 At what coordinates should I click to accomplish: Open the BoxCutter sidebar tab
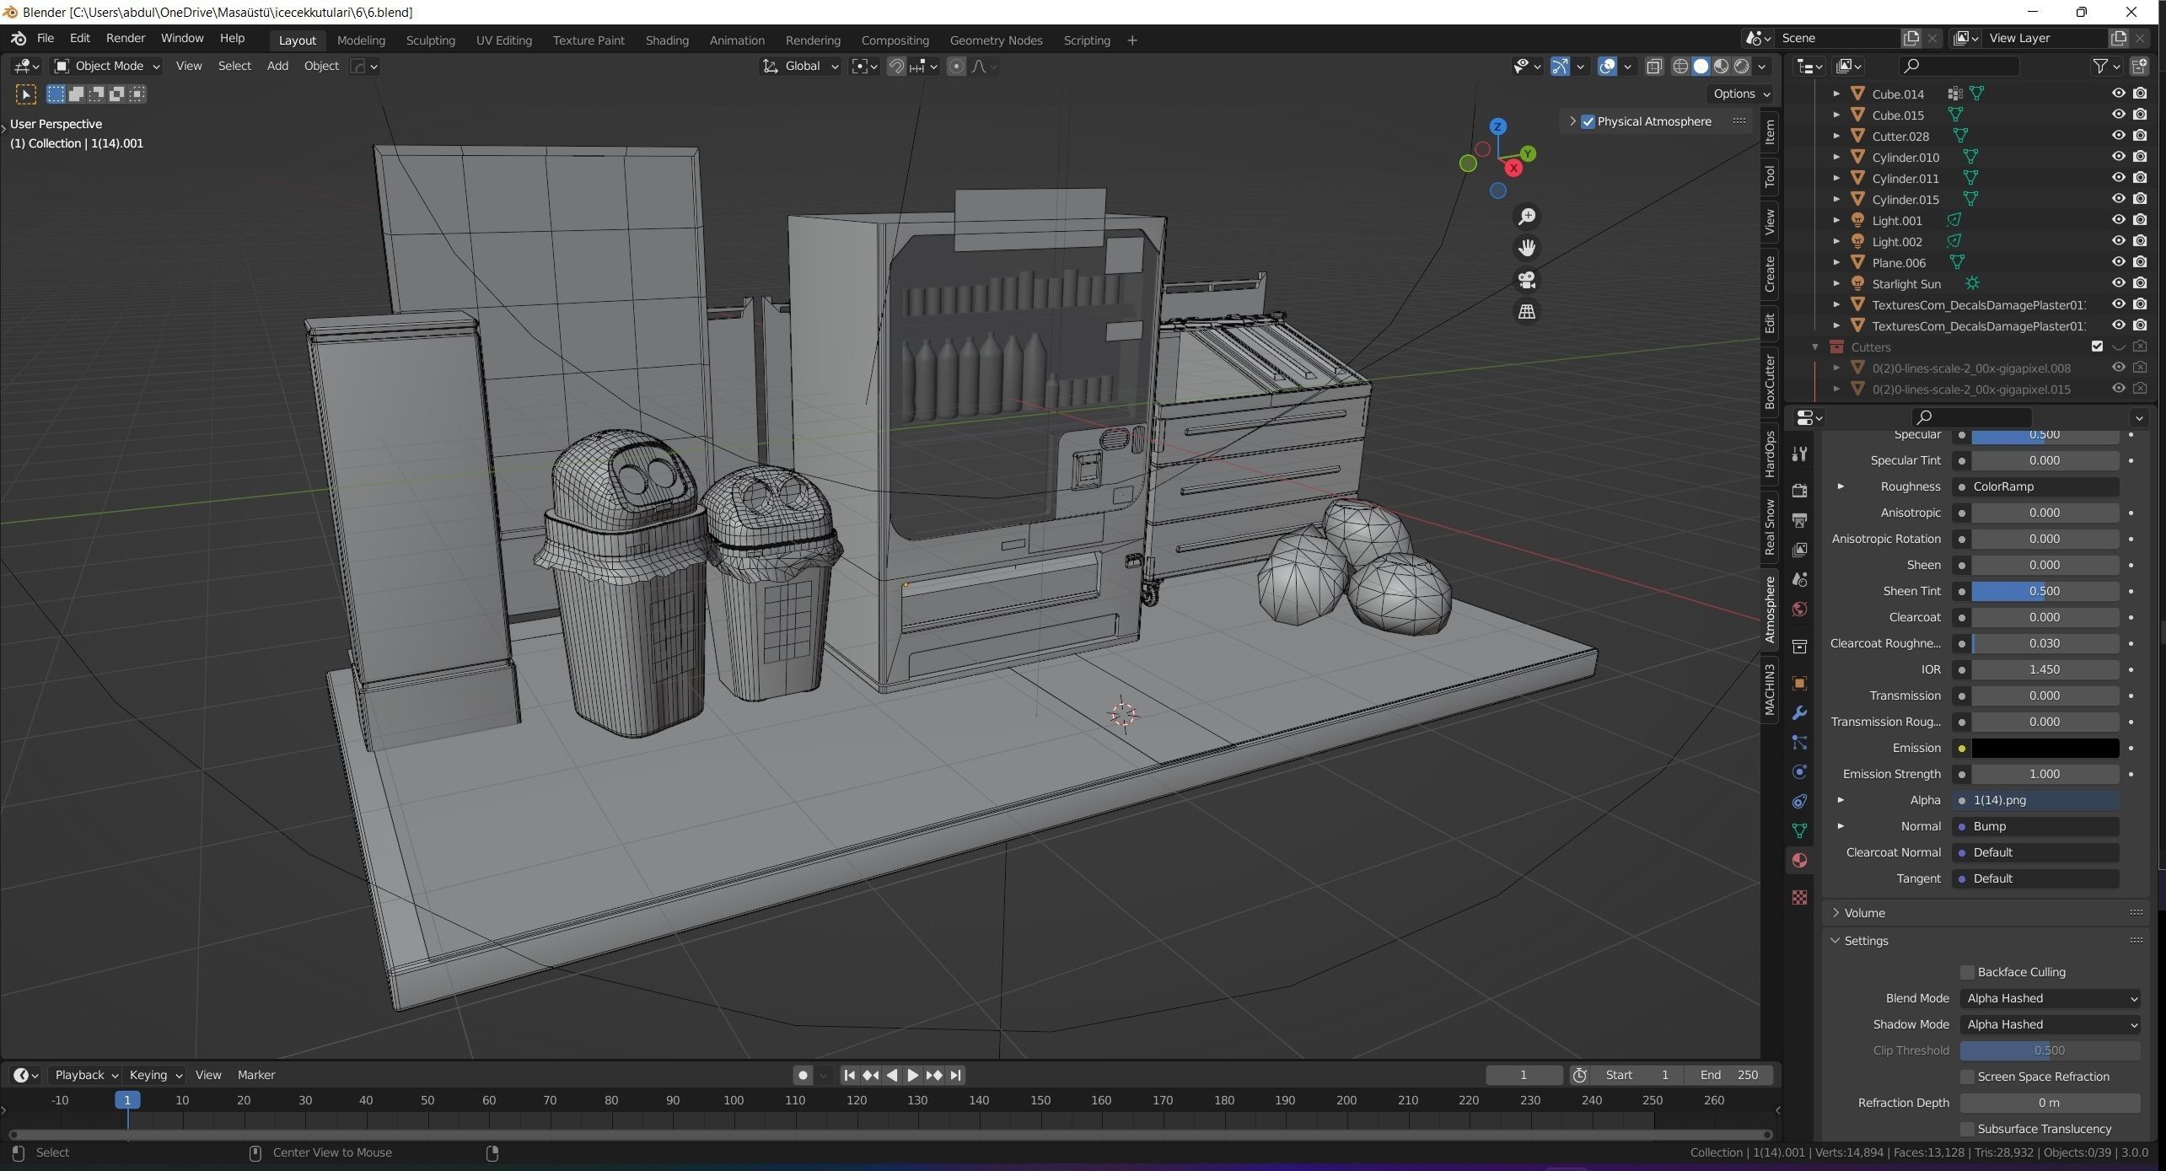(1770, 381)
